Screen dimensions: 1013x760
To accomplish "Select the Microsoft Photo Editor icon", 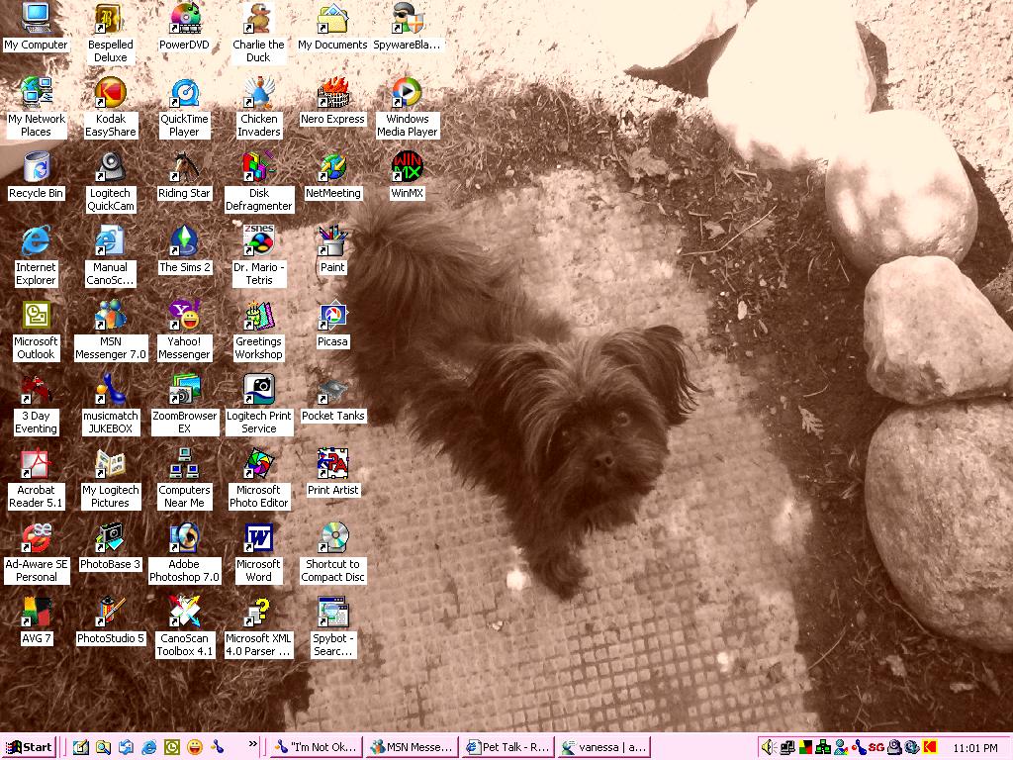I will (258, 480).
